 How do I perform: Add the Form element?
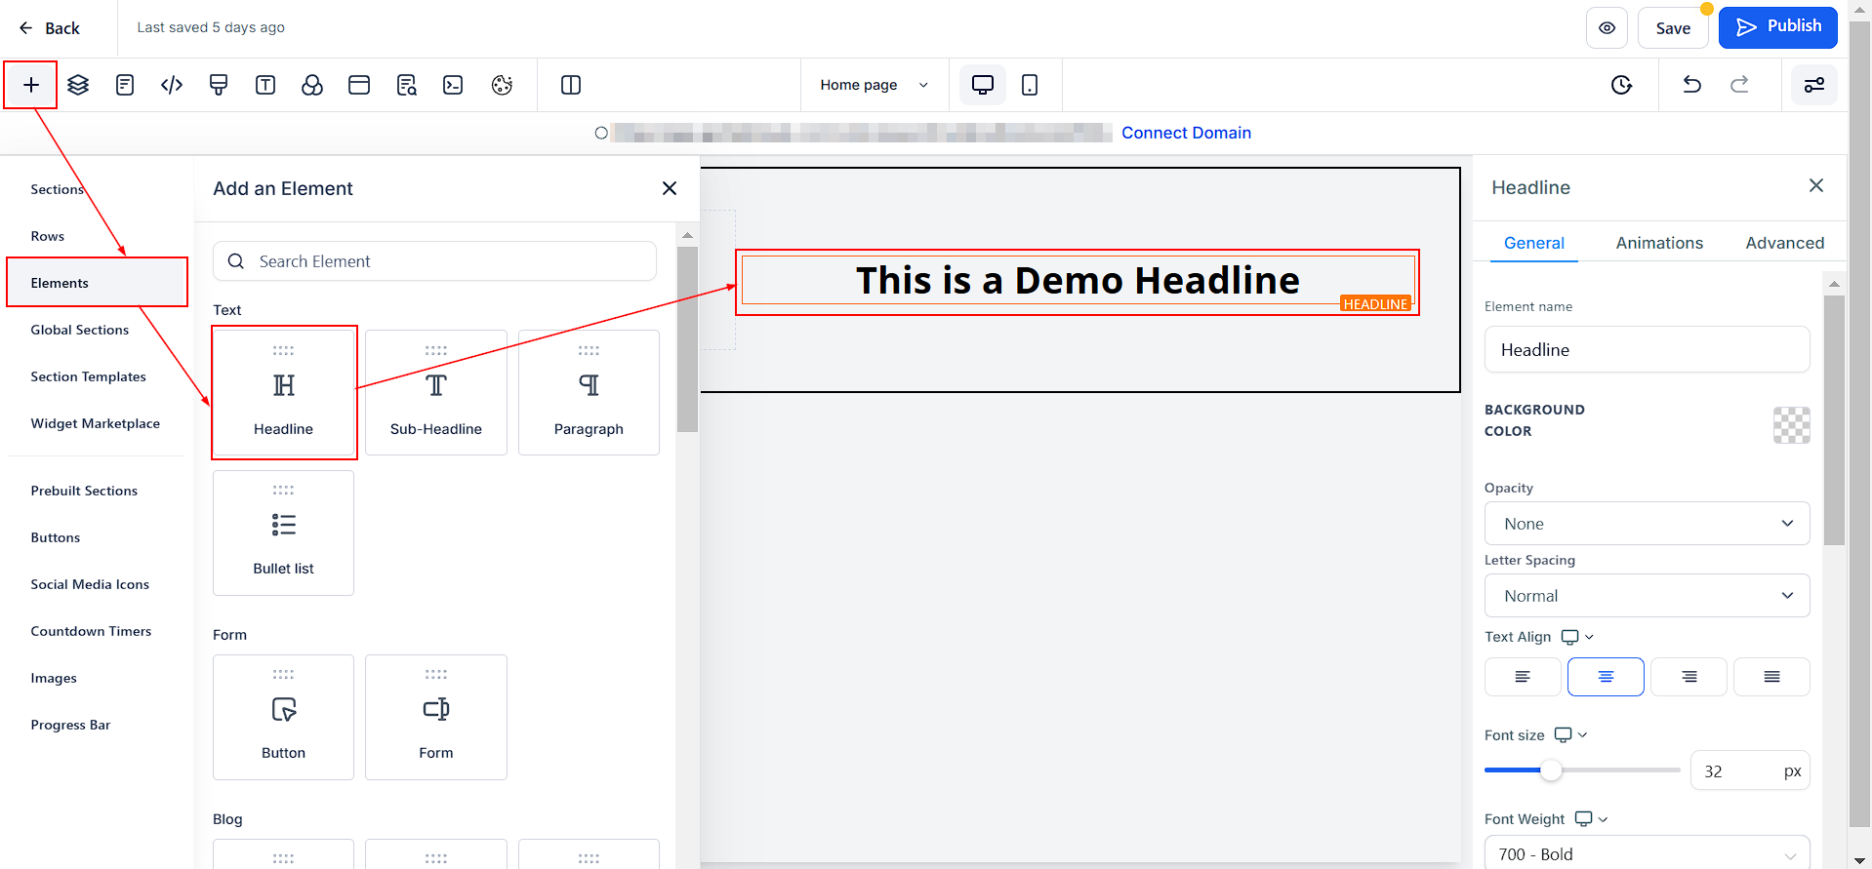[x=436, y=717]
